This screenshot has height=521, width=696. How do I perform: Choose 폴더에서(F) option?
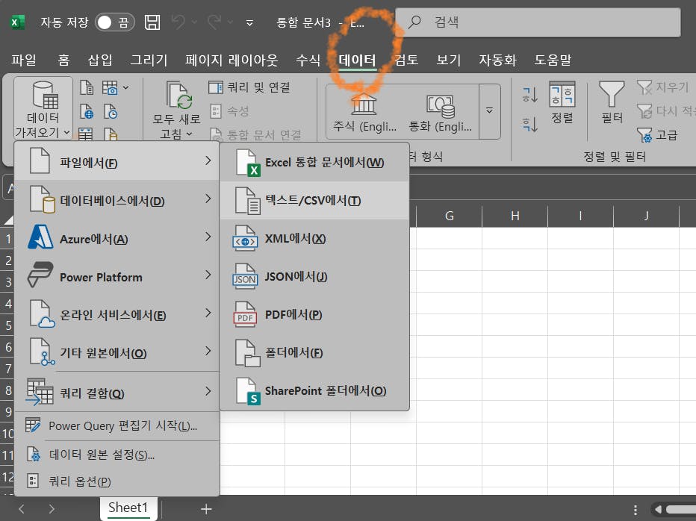click(x=314, y=353)
